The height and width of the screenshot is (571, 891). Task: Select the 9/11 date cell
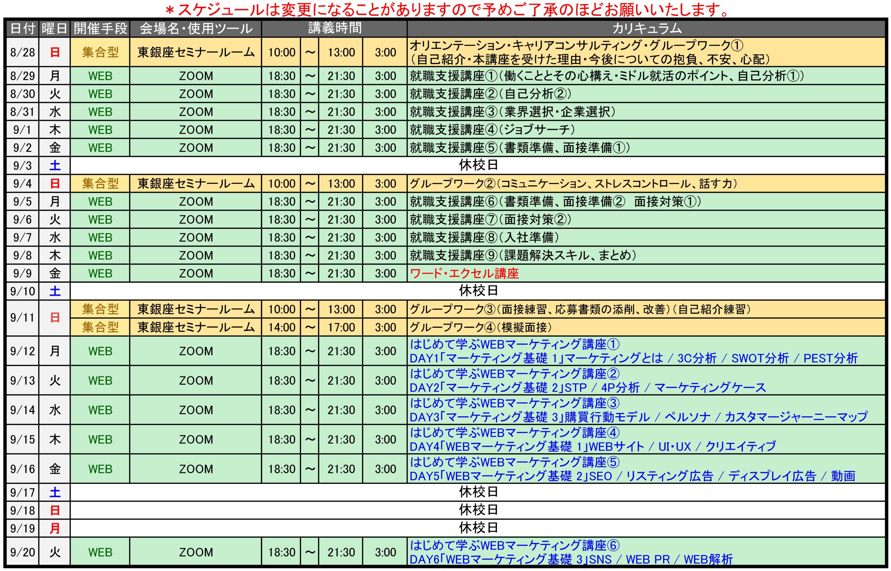(x=23, y=318)
